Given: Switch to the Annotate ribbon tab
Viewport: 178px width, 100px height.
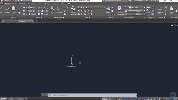Looking at the screenshot, I should [x=22, y=4].
